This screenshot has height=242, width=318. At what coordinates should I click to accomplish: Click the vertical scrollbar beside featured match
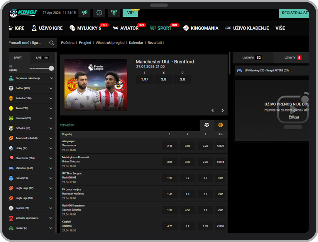[x=230, y=63]
